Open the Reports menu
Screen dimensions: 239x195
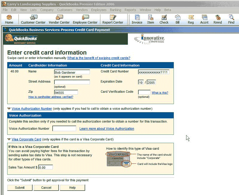(x=130, y=10)
